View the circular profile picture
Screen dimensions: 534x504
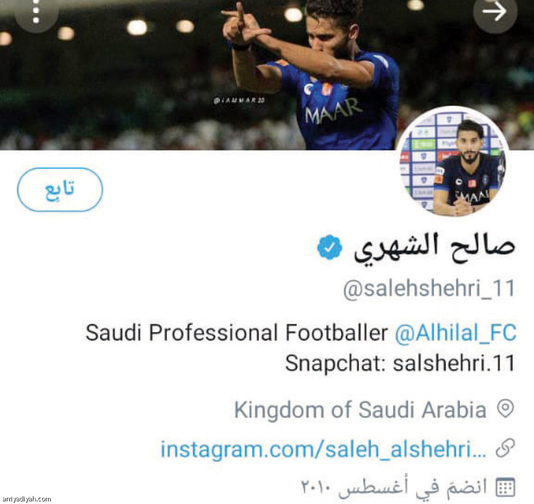(453, 162)
